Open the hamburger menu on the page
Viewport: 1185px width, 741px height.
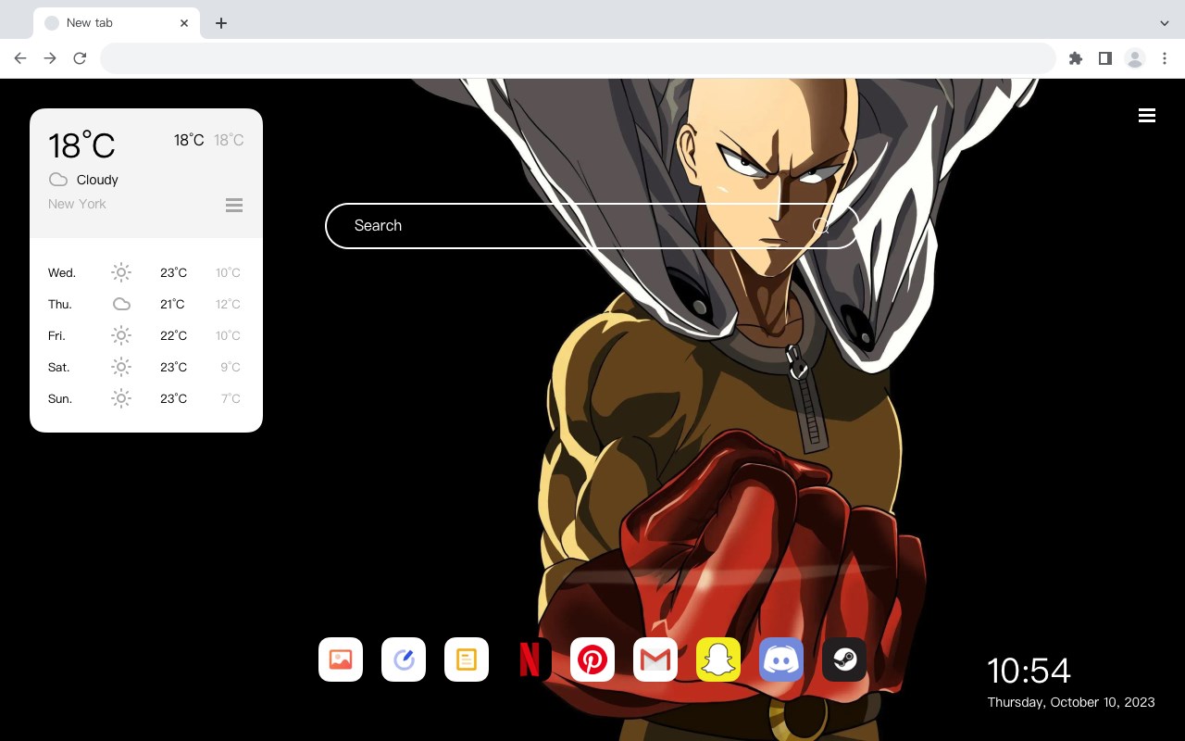(x=1147, y=116)
